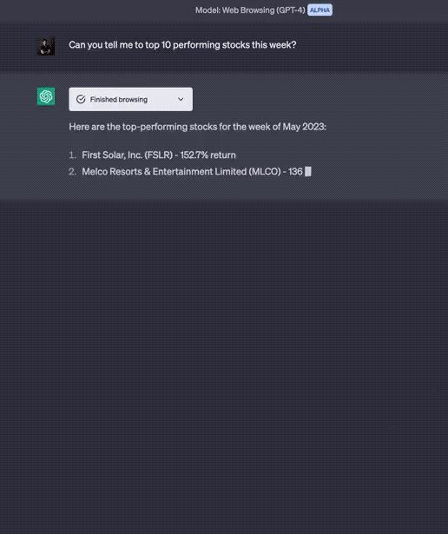Click the Melco Resorts & Entertainment Limited entry

(193, 171)
